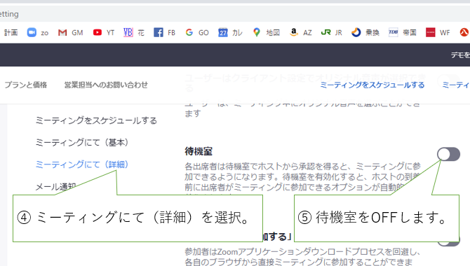Open the VB bookmark icon
The image size is (470, 266).
click(x=128, y=32)
